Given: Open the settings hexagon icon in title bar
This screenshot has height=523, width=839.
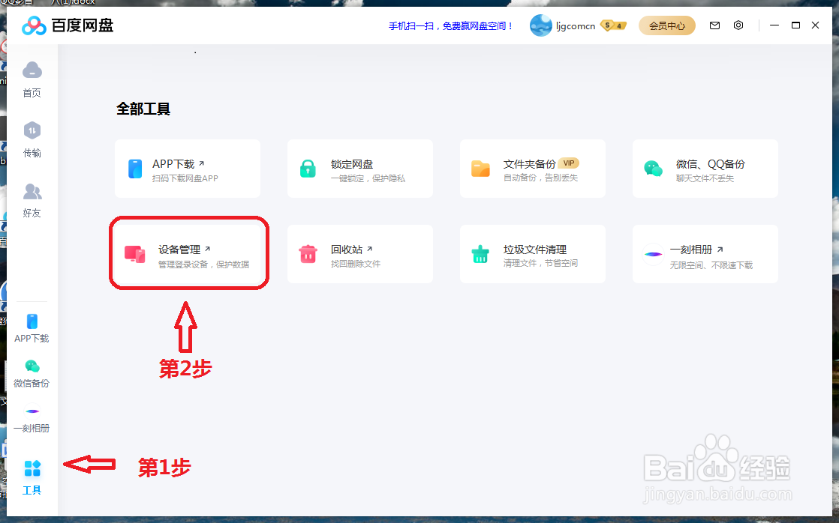Looking at the screenshot, I should pyautogui.click(x=738, y=25).
